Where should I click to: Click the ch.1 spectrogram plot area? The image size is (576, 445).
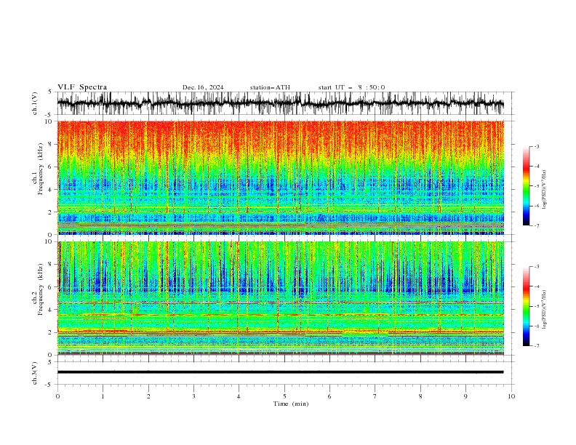coord(280,177)
